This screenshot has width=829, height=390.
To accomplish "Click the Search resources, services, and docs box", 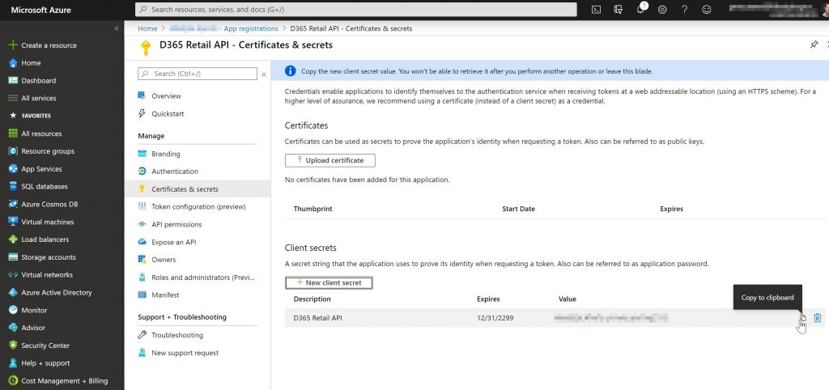I will point(356,10).
